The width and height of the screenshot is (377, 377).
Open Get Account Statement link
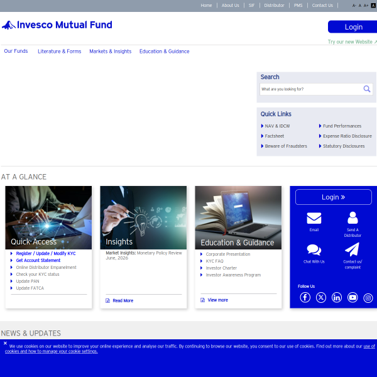(38, 260)
